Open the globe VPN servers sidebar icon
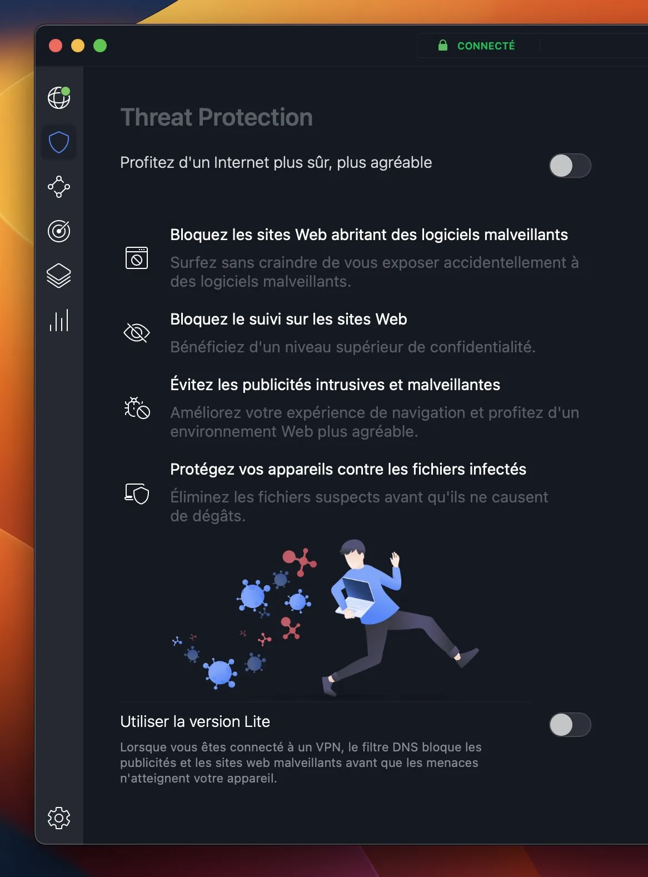The image size is (648, 877). click(x=59, y=98)
